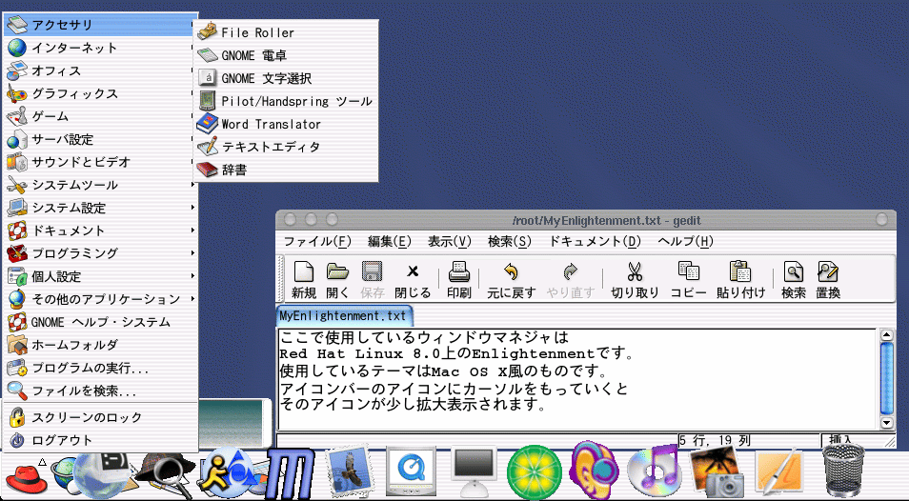Open gedit 表示(V) menu
The image size is (909, 501).
click(x=450, y=242)
